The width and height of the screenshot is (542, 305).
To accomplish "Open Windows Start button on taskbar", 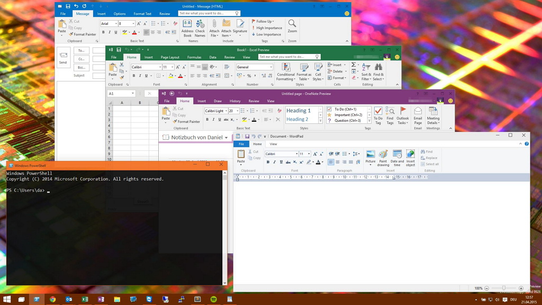I will pyautogui.click(x=7, y=299).
